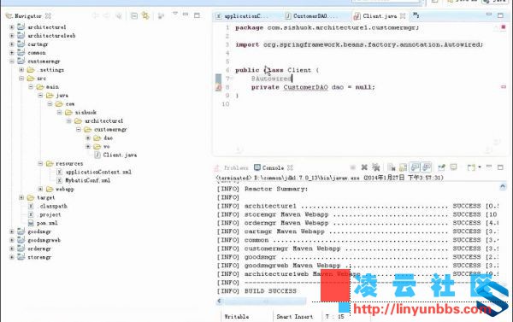Screen dimensions: 513x322
Task: Expand the architecture1 project node
Action: (12, 27)
